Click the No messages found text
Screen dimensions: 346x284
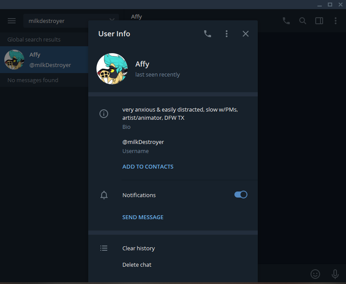point(33,80)
